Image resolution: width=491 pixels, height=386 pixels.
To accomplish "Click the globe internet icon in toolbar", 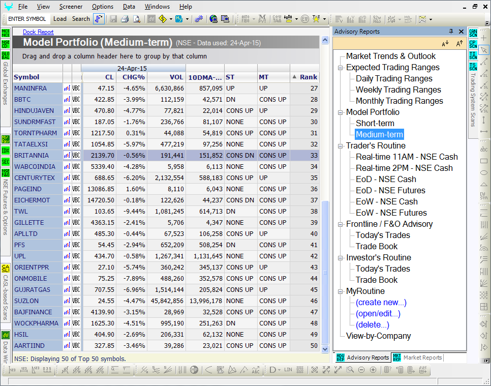I will point(213,19).
